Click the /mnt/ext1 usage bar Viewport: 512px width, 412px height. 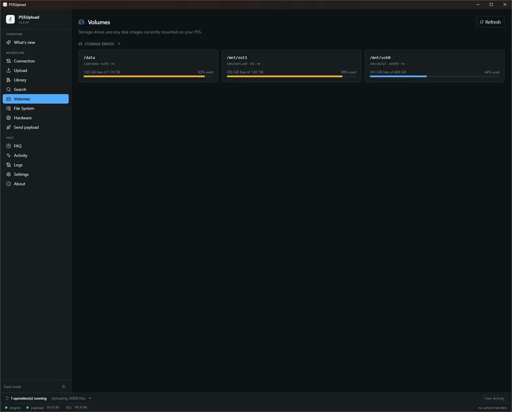tap(291, 76)
